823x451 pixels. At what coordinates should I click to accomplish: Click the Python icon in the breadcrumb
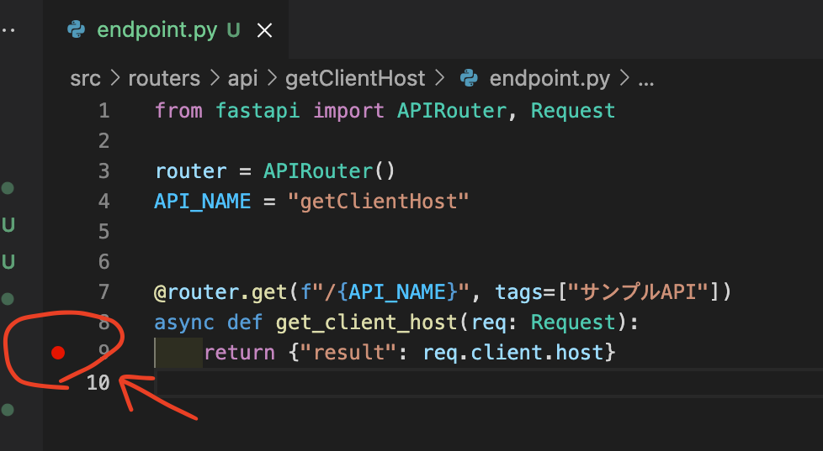click(x=469, y=79)
